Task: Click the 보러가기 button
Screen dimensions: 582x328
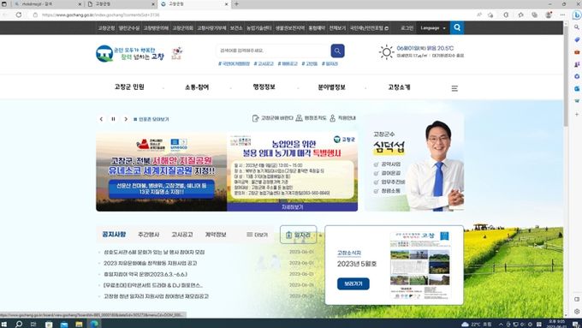Action: (x=353, y=283)
